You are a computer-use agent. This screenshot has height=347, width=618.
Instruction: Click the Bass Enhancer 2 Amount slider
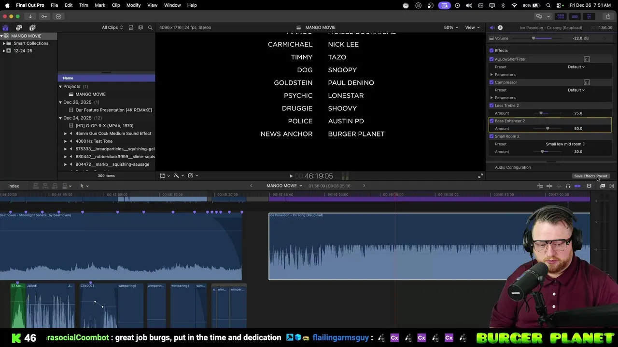pyautogui.click(x=548, y=129)
